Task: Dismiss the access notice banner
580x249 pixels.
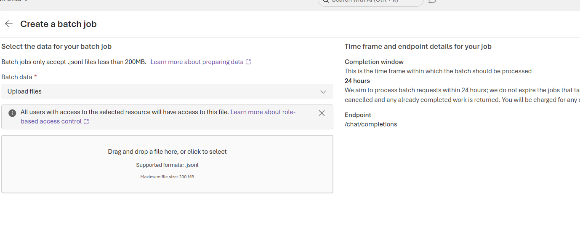Action: pos(322,113)
